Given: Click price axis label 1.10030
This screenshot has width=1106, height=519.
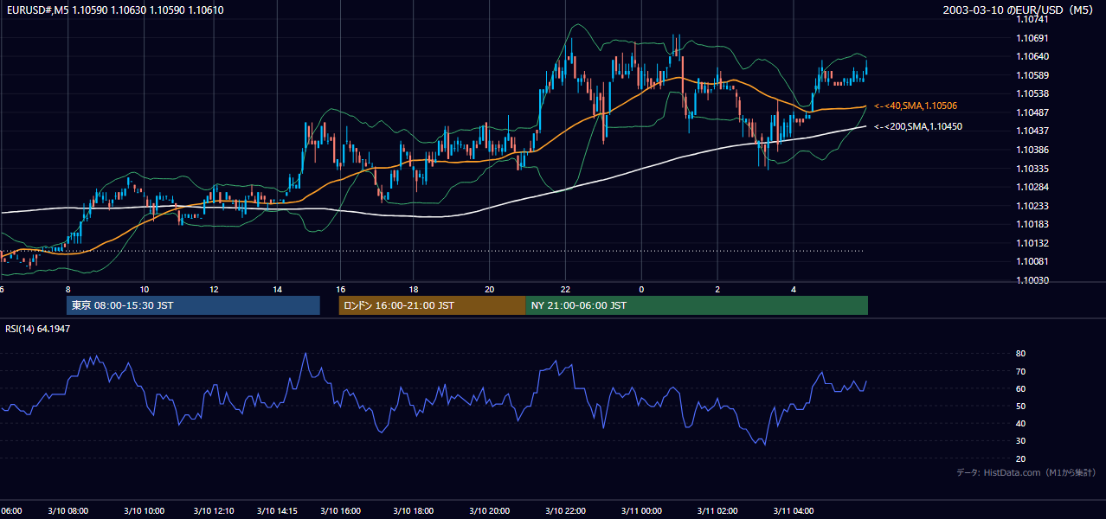Looking at the screenshot, I should coord(1033,280).
